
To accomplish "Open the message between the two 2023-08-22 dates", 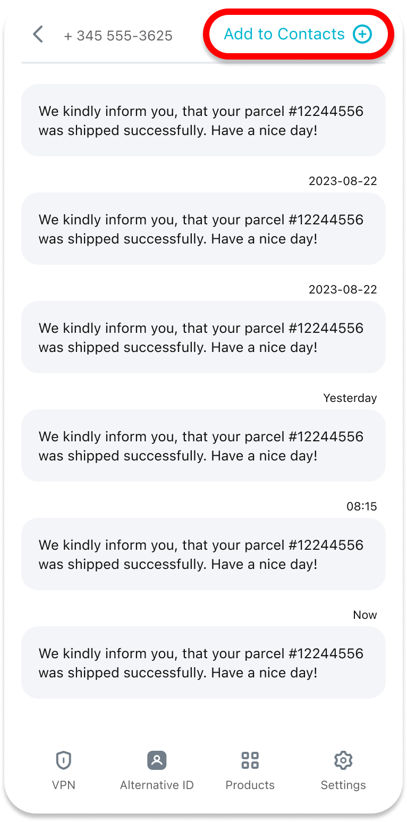I will tap(203, 229).
